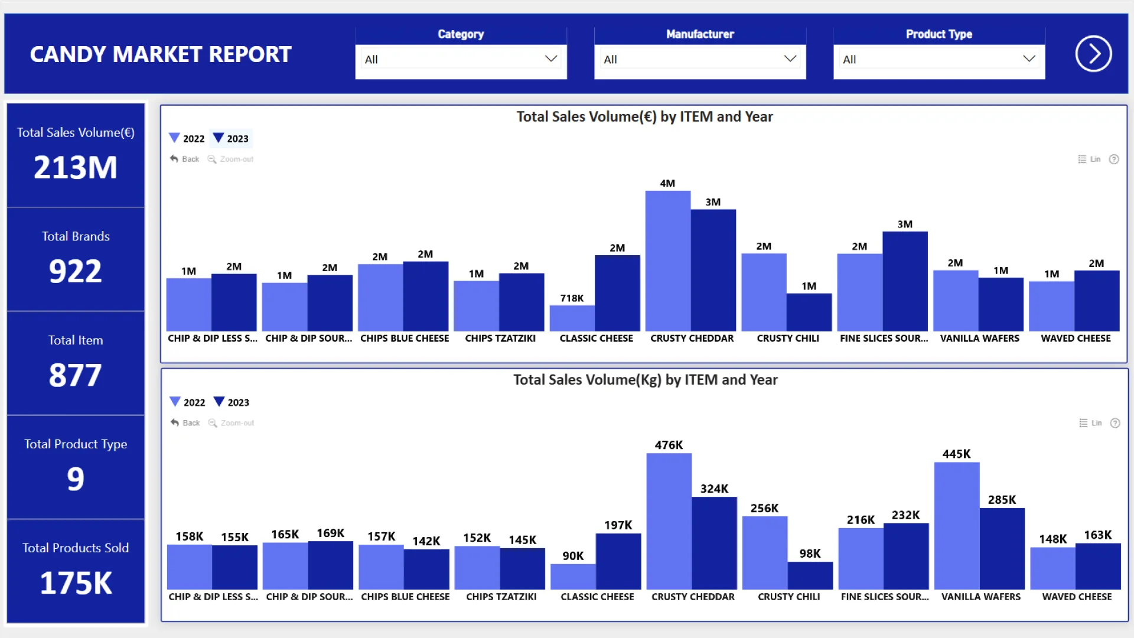Toggle 2023 legend in Sales Volume(€) chart
1134x638 pixels.
coord(231,138)
